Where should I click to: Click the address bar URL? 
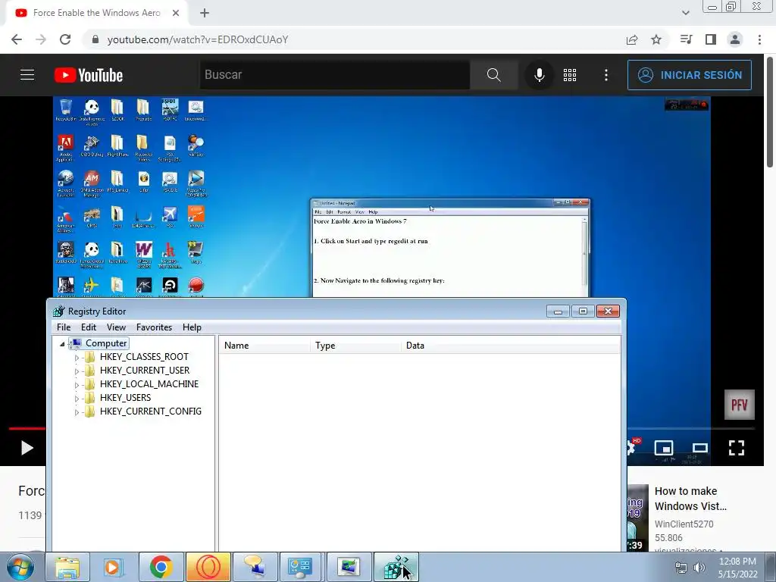pos(198,39)
